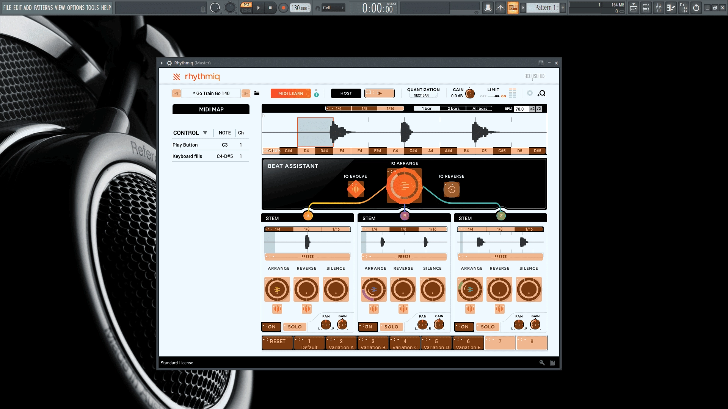
Task: Toggle stem A ON button
Action: pyautogui.click(x=271, y=326)
